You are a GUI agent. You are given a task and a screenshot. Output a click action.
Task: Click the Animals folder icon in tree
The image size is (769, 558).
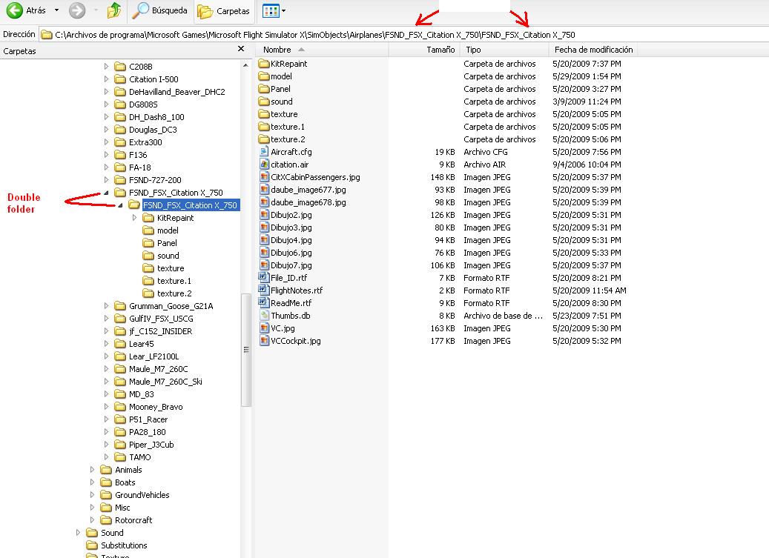(x=106, y=470)
